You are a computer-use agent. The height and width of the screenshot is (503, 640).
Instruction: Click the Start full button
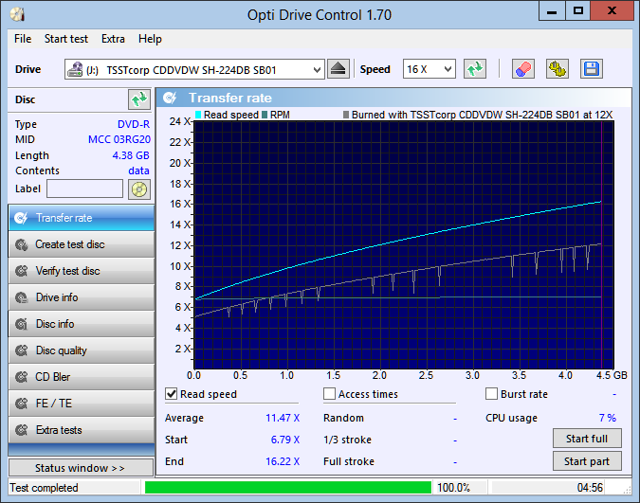click(587, 439)
